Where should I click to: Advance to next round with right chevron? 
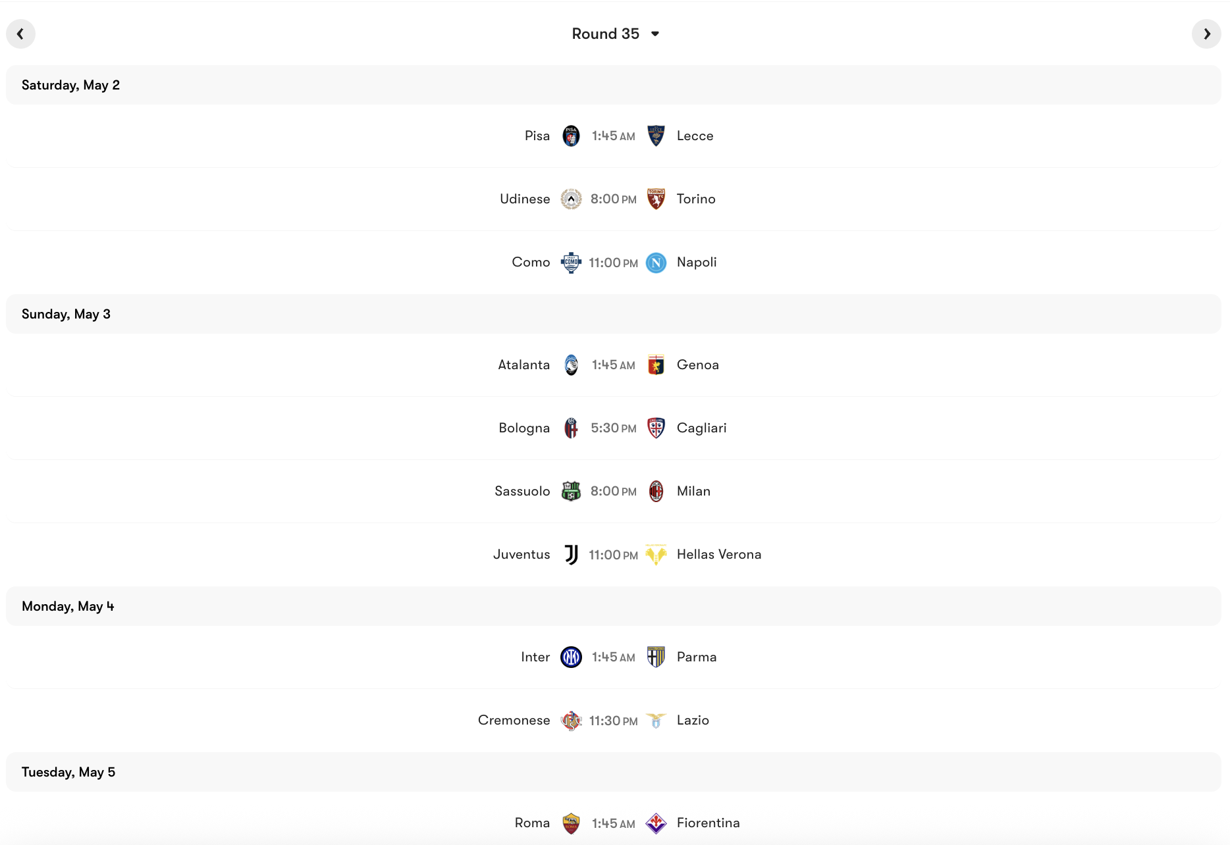pos(1207,34)
